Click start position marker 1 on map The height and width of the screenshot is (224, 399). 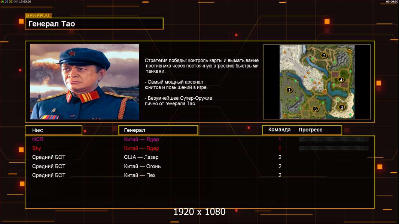[x=289, y=90]
